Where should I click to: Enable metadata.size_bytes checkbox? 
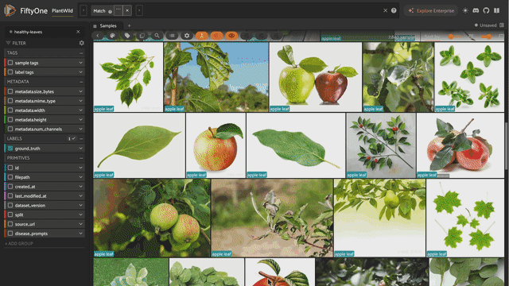coord(10,91)
